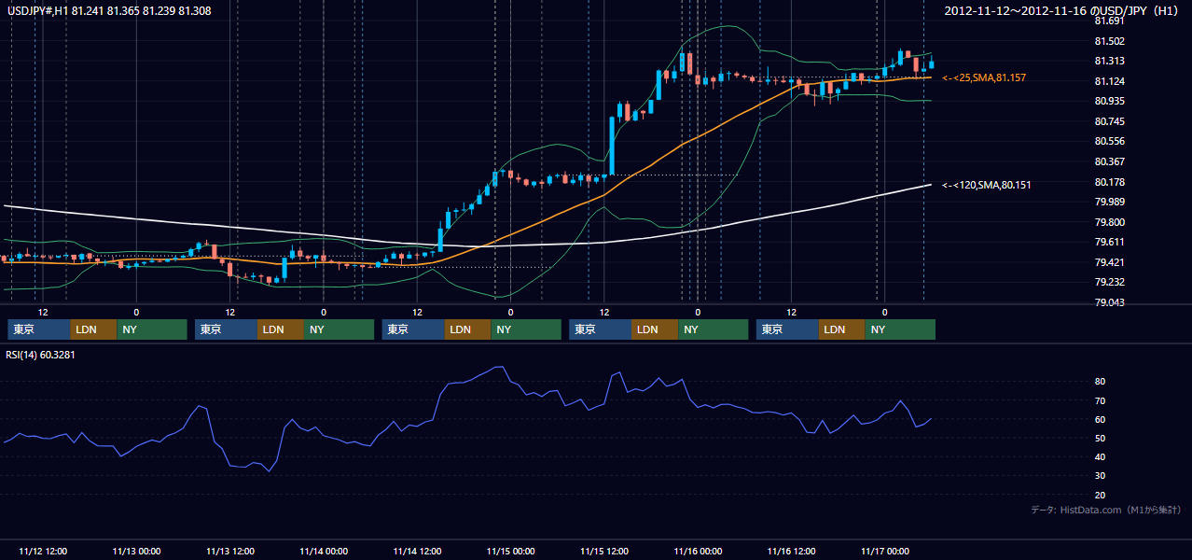Click the 79.989 price axis label

tap(1108, 202)
